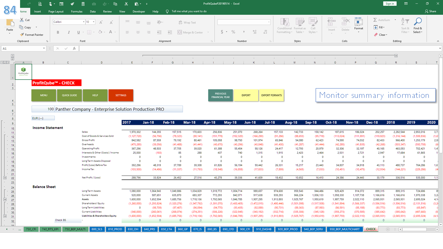Click the QUICK GUIDE button
443x249 pixels.
point(69,95)
